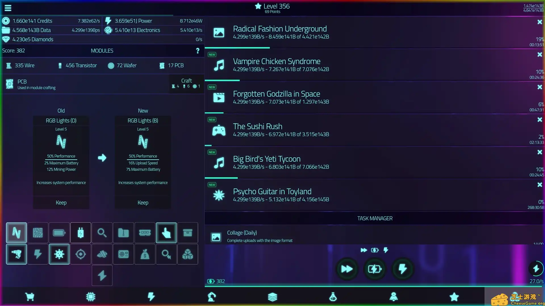Enable the fast-forward boost
The height and width of the screenshot is (306, 545).
[347, 269]
